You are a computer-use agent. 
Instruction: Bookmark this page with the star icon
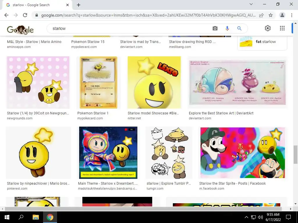(271, 15)
